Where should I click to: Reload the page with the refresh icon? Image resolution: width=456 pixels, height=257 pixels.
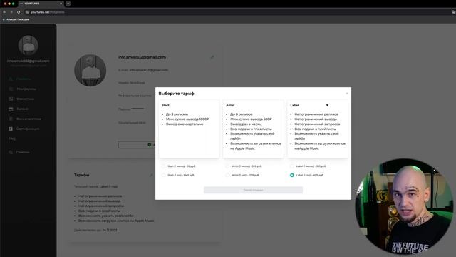[x=19, y=12]
